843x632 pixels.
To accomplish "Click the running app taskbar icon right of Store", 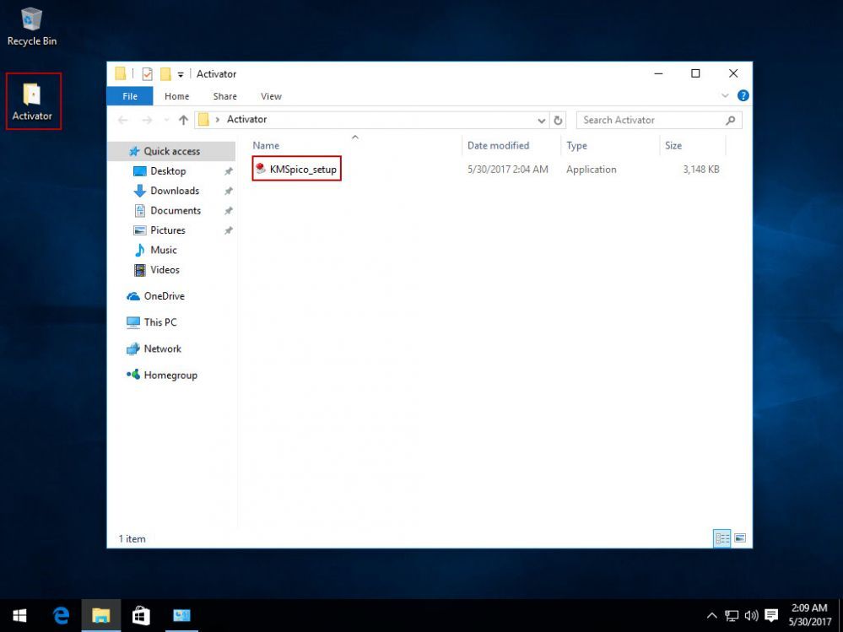I will click(181, 616).
